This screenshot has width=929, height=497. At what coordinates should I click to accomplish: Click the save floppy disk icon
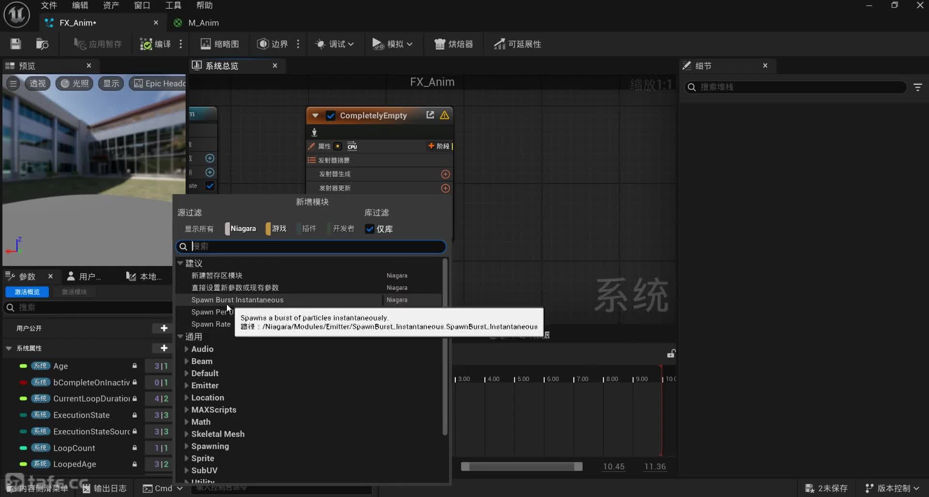(15, 44)
